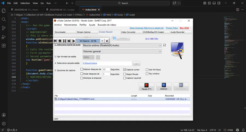The image size is (246, 132).
Task: Open the Volumen general dropdown
Action: [122, 51]
